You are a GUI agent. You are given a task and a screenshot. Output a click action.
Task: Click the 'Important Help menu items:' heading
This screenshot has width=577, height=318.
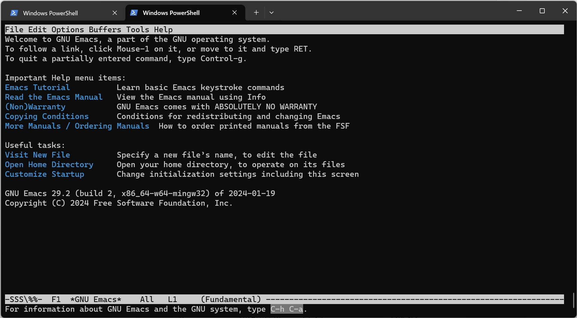tap(65, 78)
